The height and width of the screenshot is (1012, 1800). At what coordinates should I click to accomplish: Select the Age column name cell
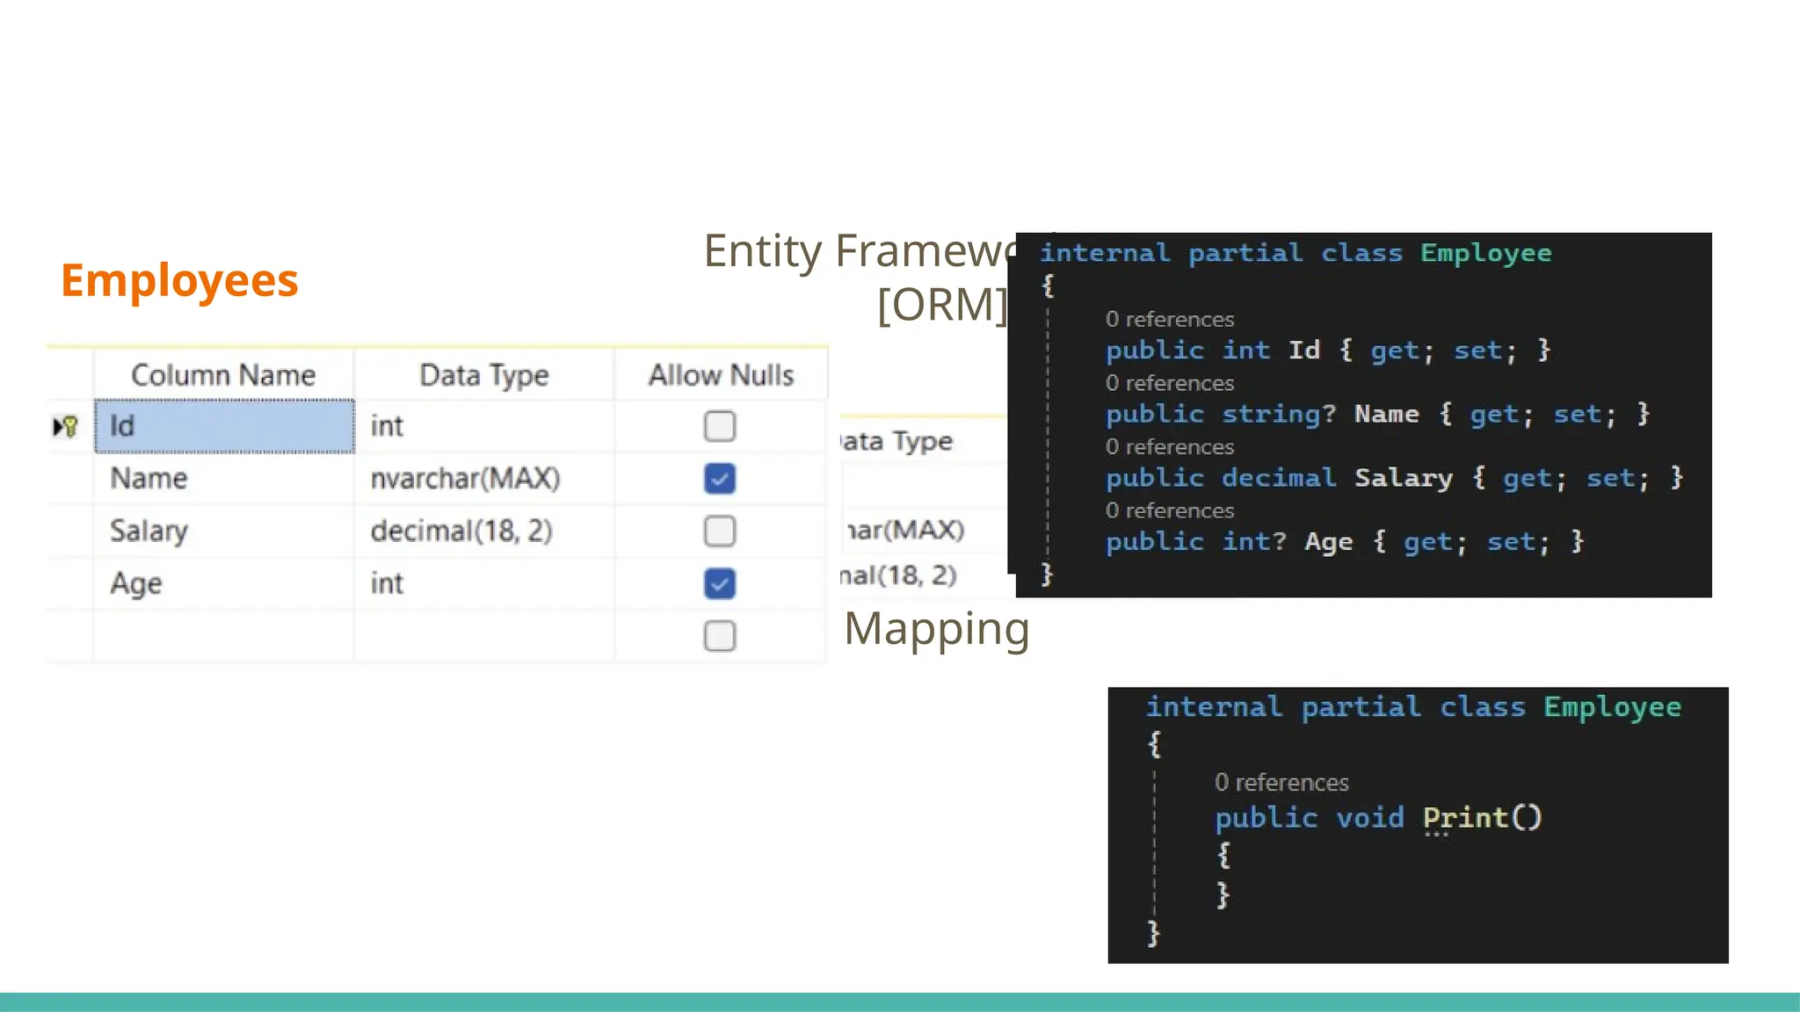pyautogui.click(x=224, y=583)
